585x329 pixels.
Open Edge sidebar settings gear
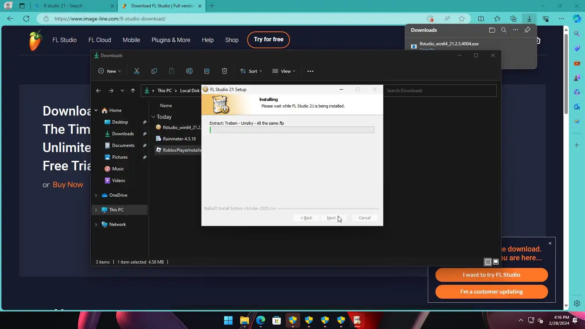pos(577,303)
